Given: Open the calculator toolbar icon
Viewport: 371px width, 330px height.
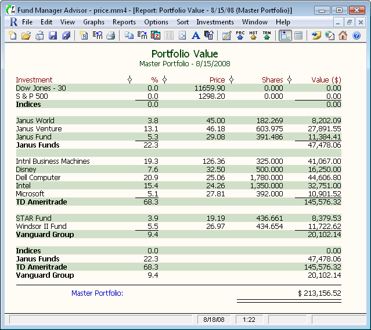Looking at the screenshot, I should coord(298,35).
